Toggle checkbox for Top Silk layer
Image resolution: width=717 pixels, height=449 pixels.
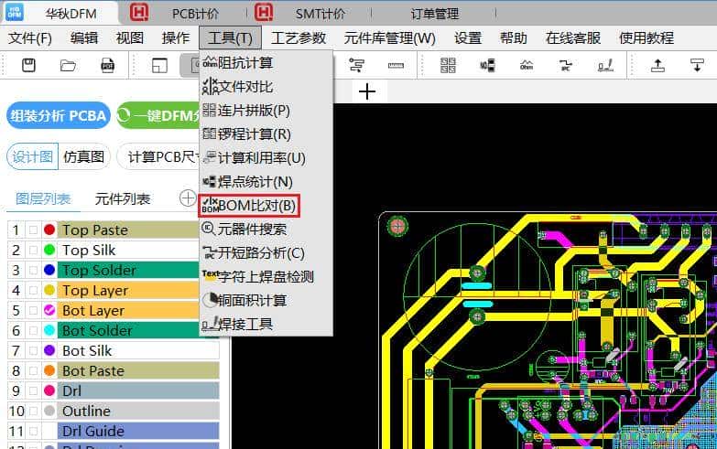click(33, 250)
